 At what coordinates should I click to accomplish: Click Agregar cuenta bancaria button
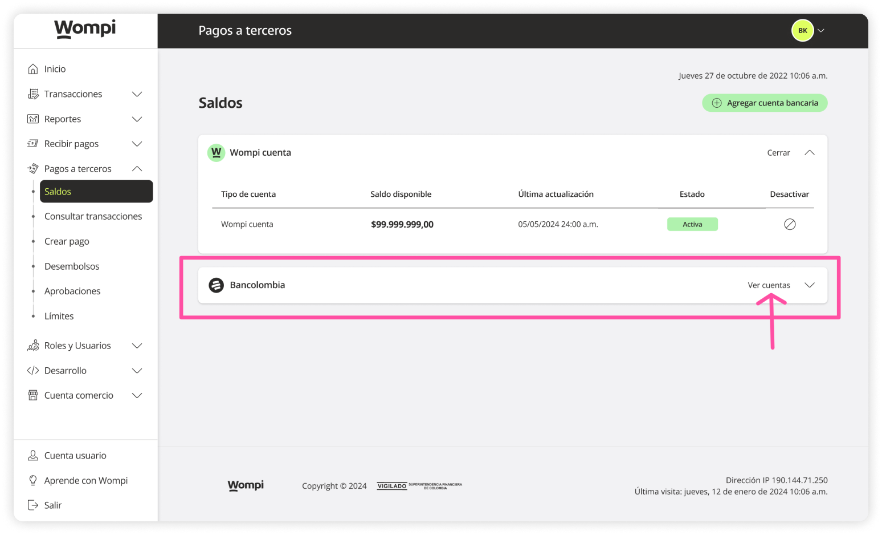(x=765, y=103)
